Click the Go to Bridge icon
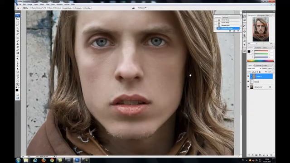The height and width of the screenshot is (163, 290). click(x=133, y=8)
